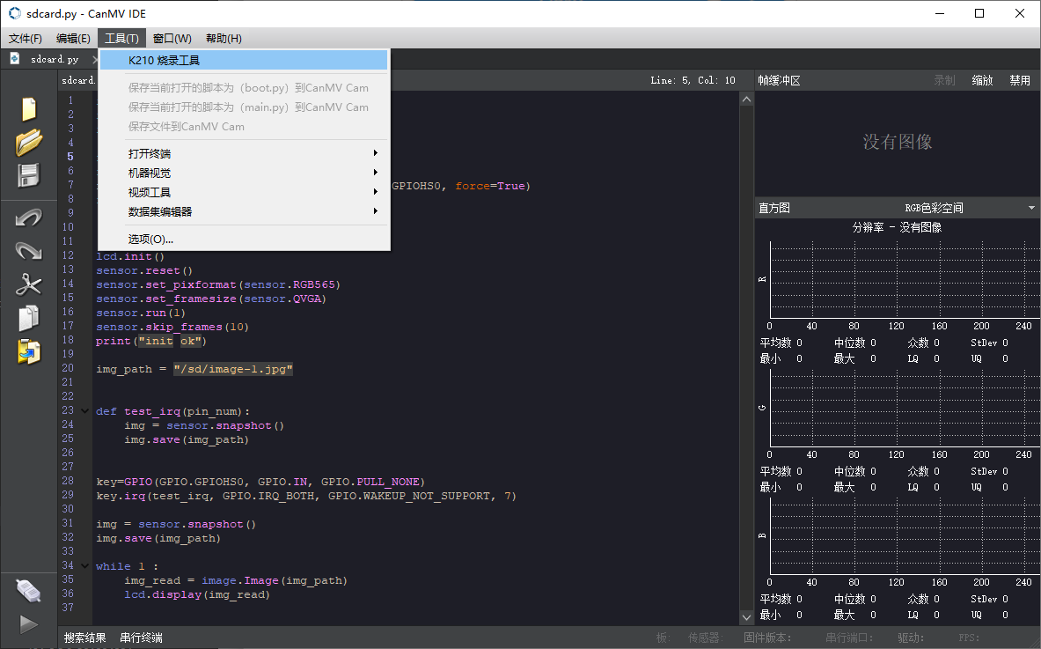Open the 帮助(H) menu

coord(224,39)
